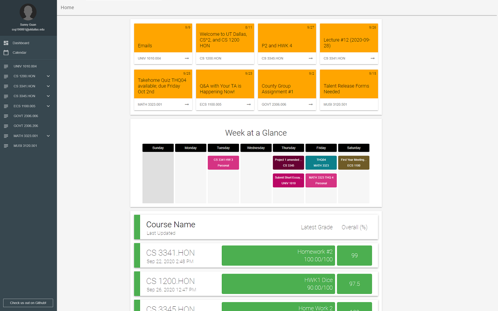Expand MATH 3323.001 course menu
This screenshot has width=498, height=311.
point(48,136)
